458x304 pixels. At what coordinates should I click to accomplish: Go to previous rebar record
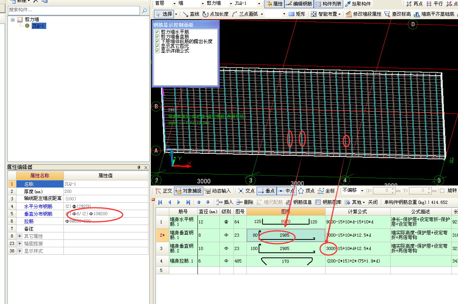tap(170, 202)
